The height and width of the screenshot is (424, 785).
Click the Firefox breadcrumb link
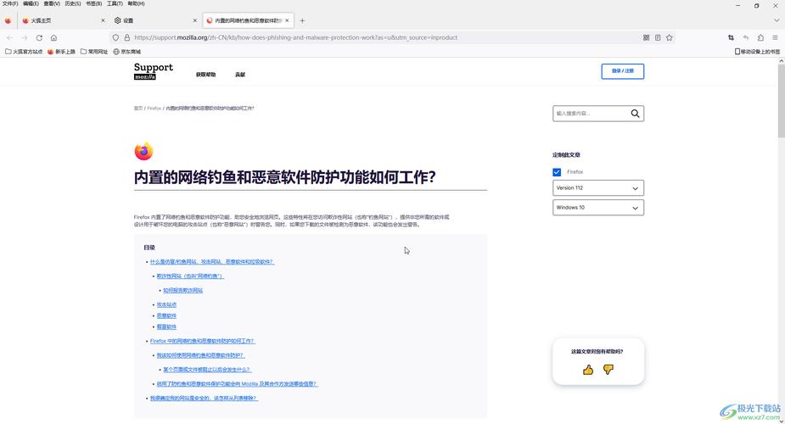[154, 108]
